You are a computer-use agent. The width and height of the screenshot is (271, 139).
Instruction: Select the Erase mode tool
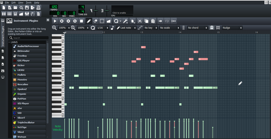(95, 21)
